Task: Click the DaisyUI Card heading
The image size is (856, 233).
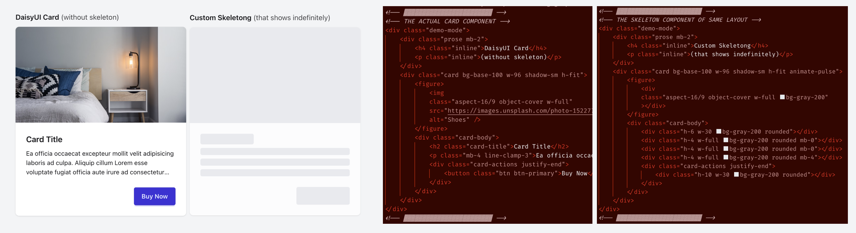Action: (x=37, y=17)
